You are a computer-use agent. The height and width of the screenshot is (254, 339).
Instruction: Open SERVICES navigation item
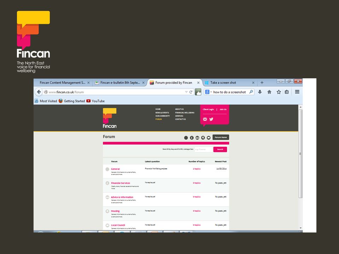(x=179, y=116)
